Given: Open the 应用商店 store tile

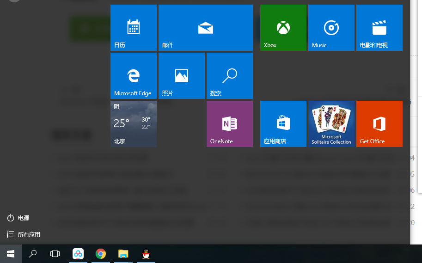Looking at the screenshot, I should tap(283, 124).
